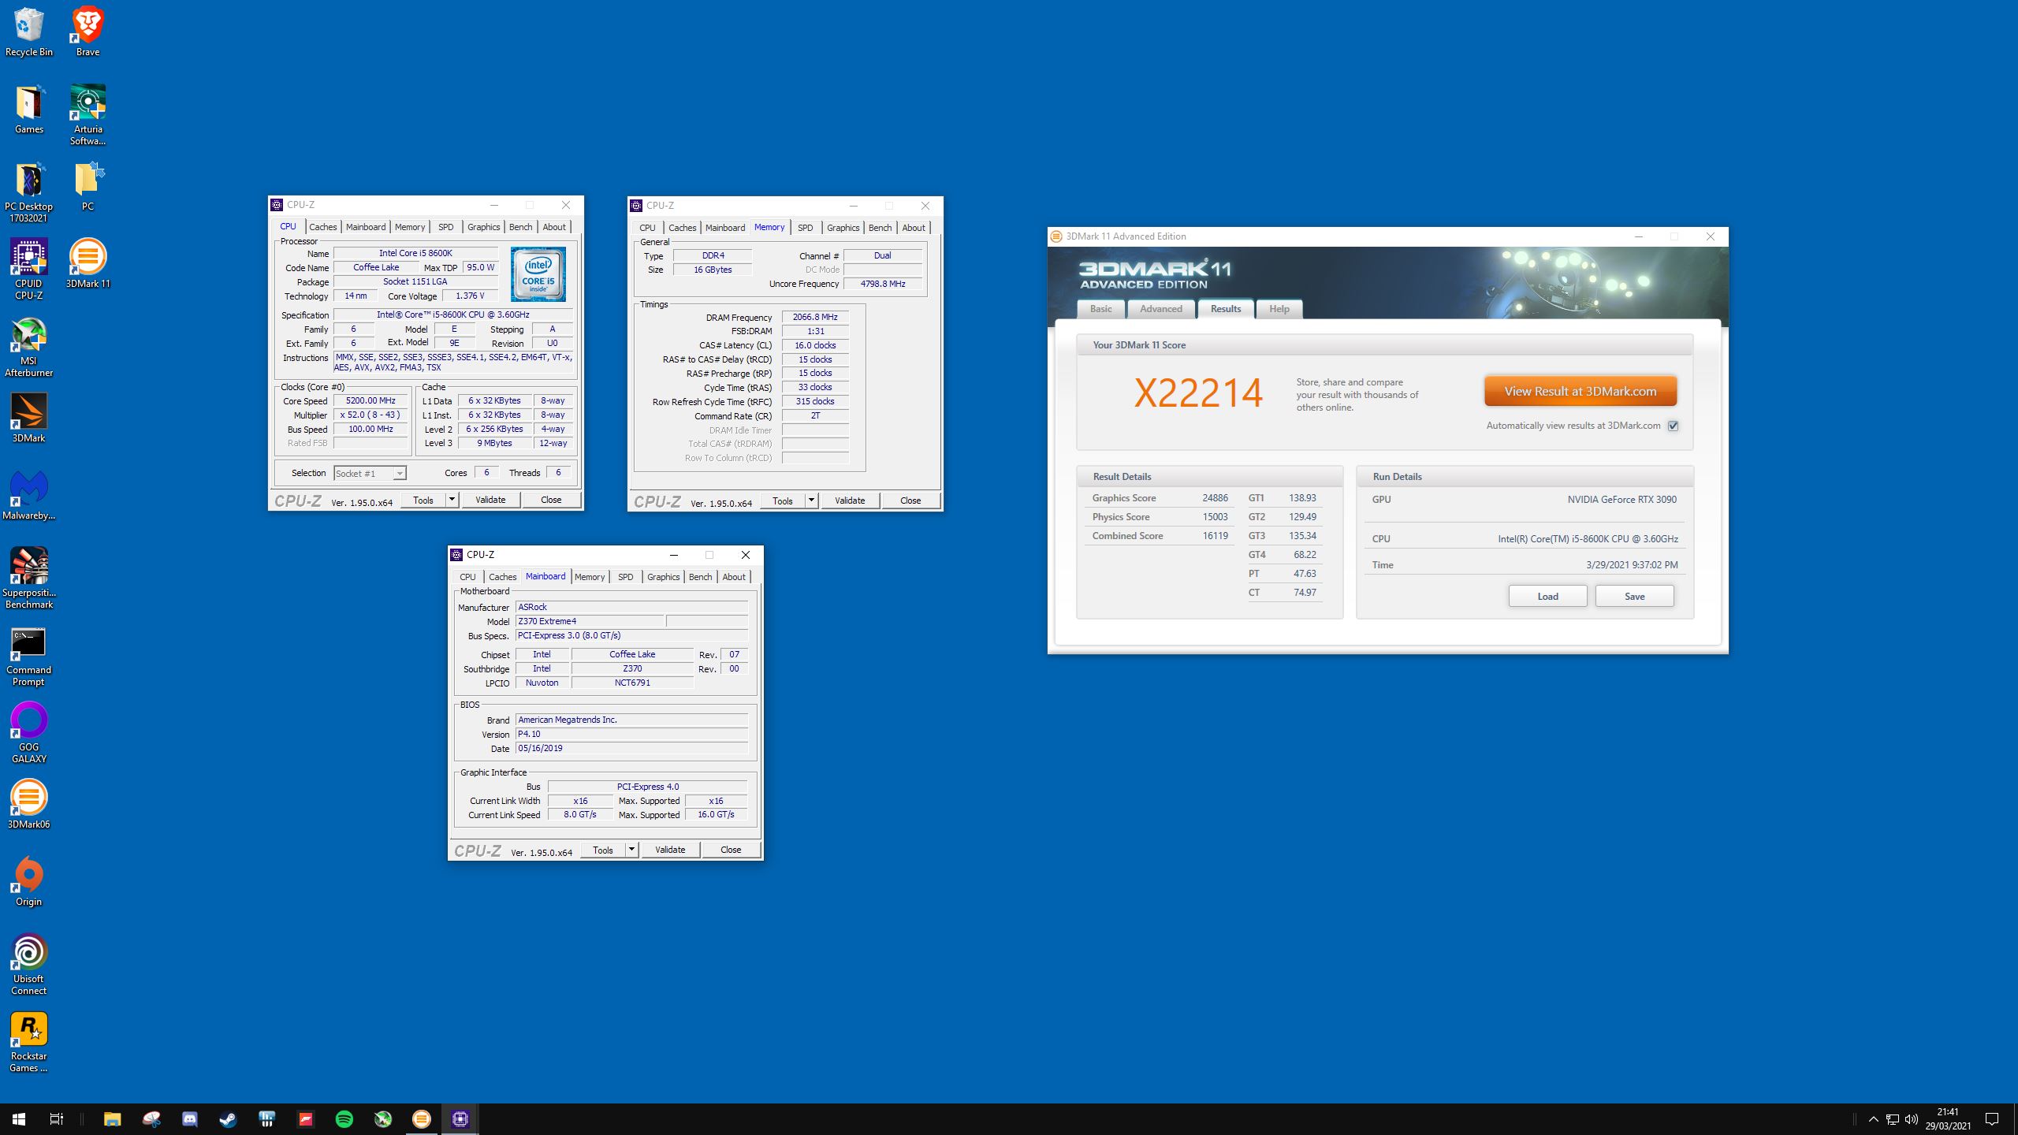Switch to SPD tab in Memory window

tap(805, 228)
